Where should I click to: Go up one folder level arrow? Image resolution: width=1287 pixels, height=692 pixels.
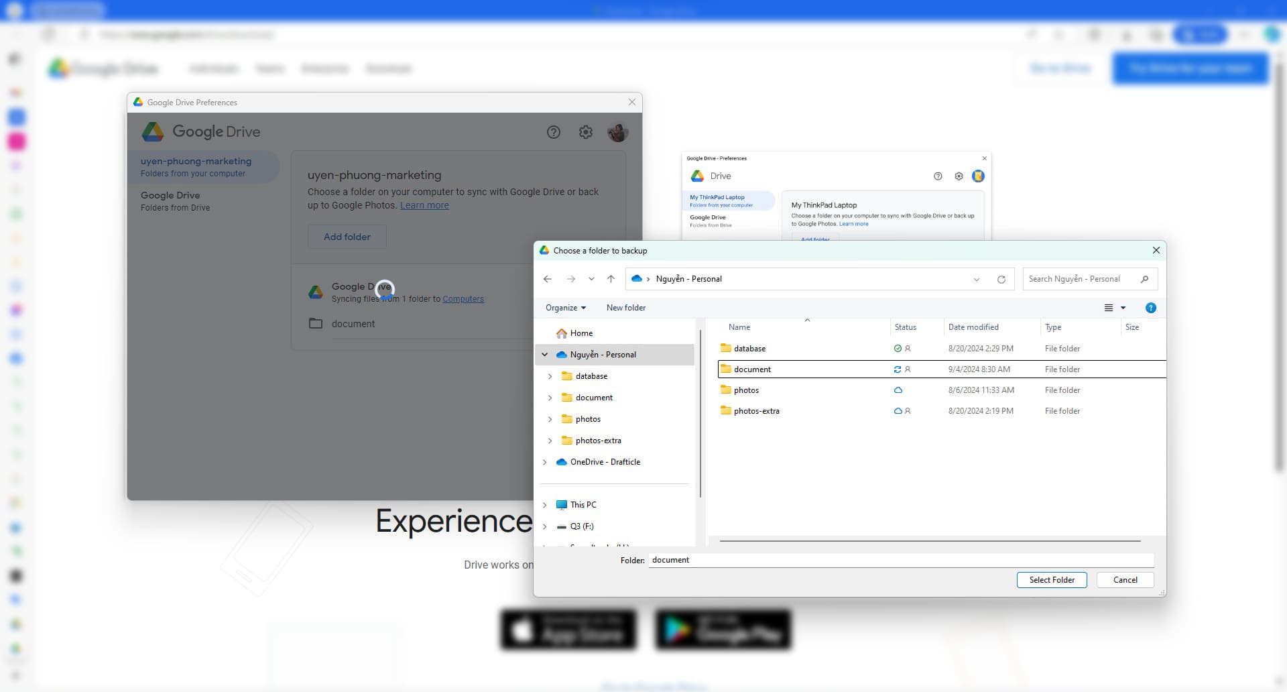(611, 279)
